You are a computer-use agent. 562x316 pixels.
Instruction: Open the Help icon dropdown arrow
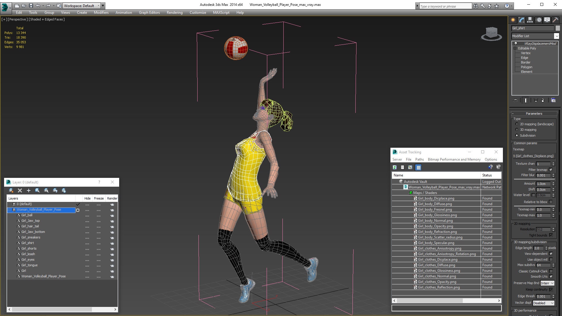pos(512,6)
